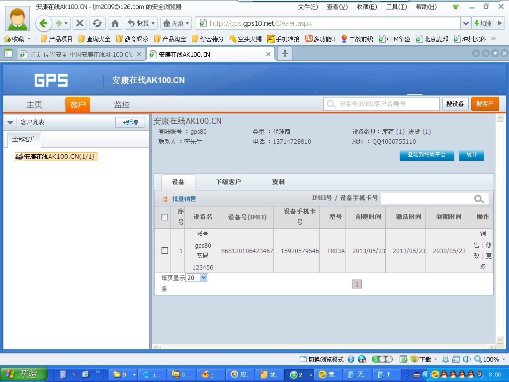The image size is (509, 382).
Task: Switch to the 资料 tab
Action: 278,182
